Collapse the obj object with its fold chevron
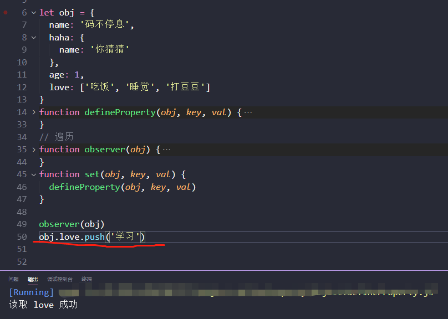 coord(32,12)
